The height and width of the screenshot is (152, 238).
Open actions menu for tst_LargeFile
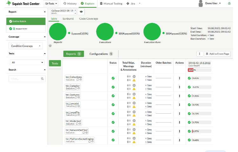(x=179, y=114)
